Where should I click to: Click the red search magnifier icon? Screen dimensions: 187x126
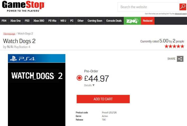(183, 7)
